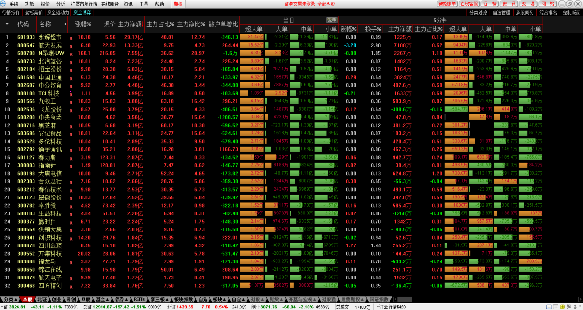
Task: Sort by the 涨幅% column header
Action: [x=83, y=23]
